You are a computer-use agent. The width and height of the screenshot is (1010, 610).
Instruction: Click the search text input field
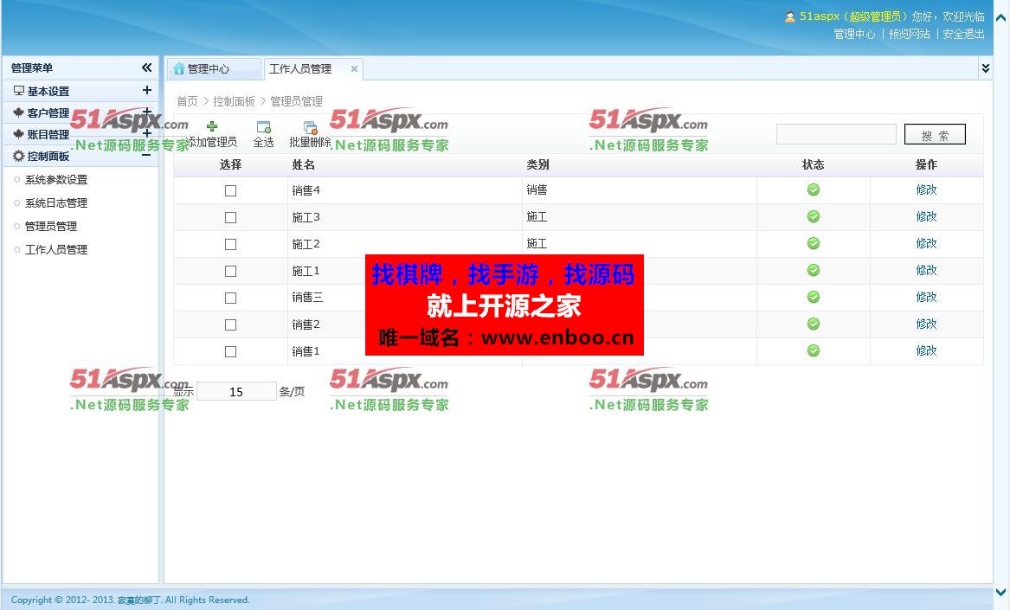836,134
